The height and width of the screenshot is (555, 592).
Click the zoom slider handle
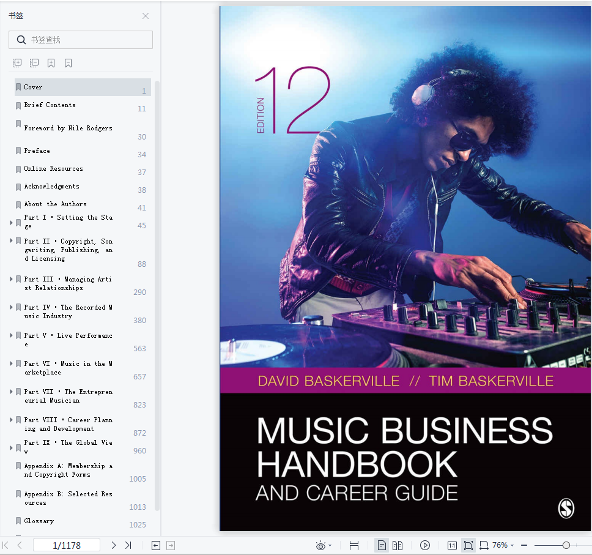coord(566,545)
